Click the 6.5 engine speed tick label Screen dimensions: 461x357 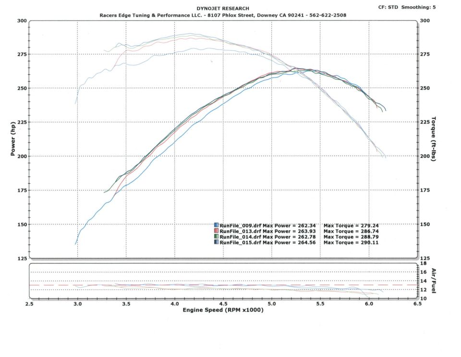417,304
